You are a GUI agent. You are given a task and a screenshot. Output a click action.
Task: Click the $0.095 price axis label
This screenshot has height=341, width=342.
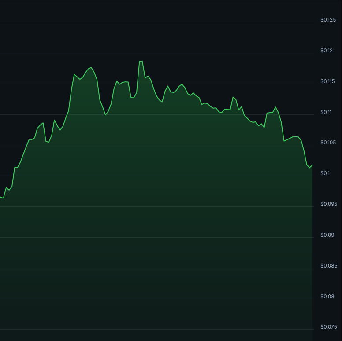(329, 204)
